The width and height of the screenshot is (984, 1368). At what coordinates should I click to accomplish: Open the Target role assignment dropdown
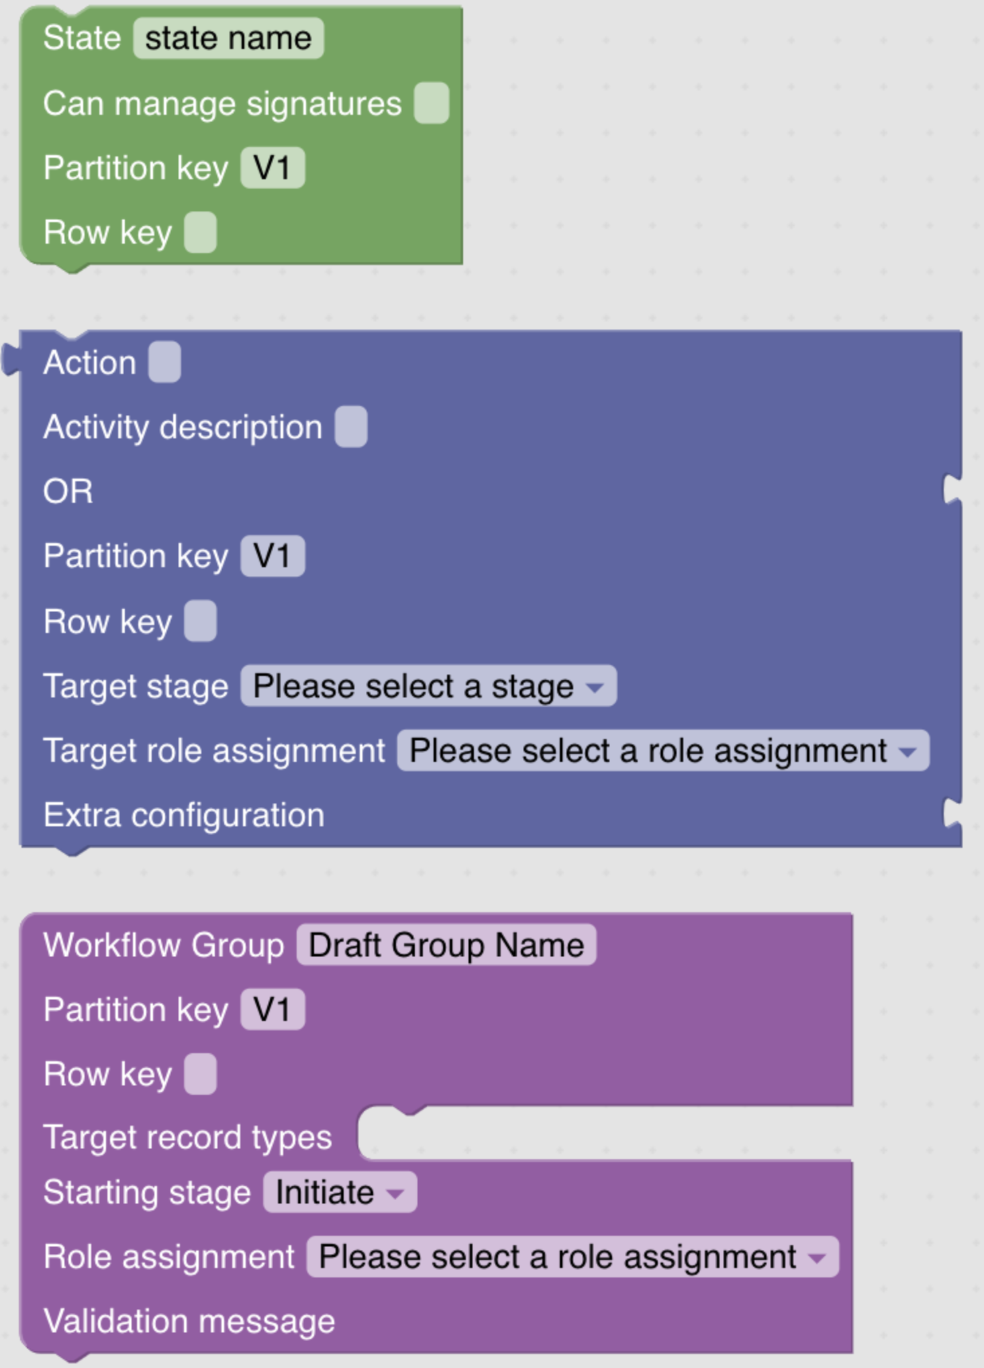662,750
